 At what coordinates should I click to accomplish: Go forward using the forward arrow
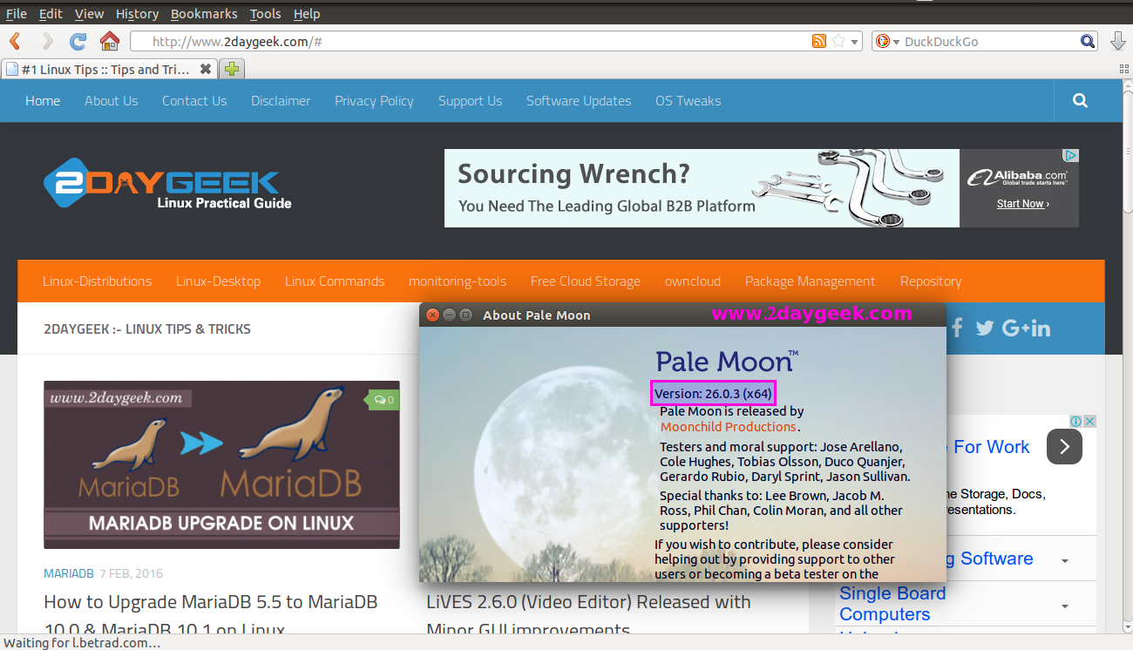[x=47, y=41]
